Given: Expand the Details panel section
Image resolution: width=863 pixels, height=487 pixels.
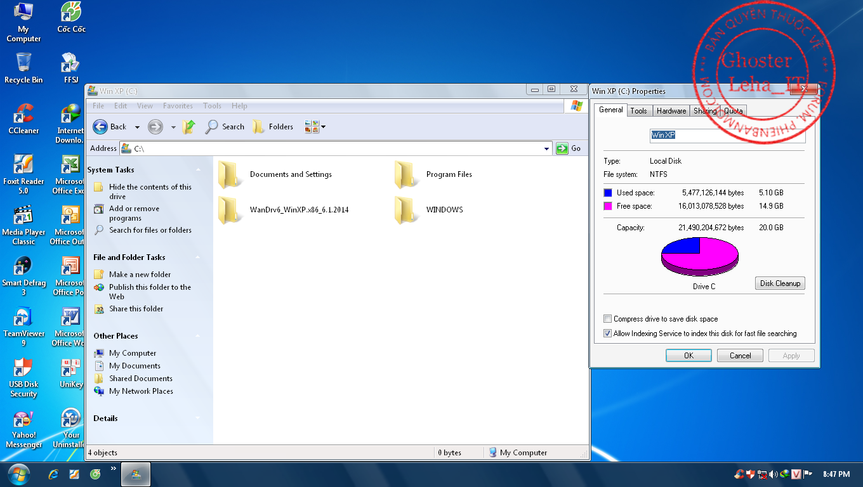Looking at the screenshot, I should coord(199,419).
